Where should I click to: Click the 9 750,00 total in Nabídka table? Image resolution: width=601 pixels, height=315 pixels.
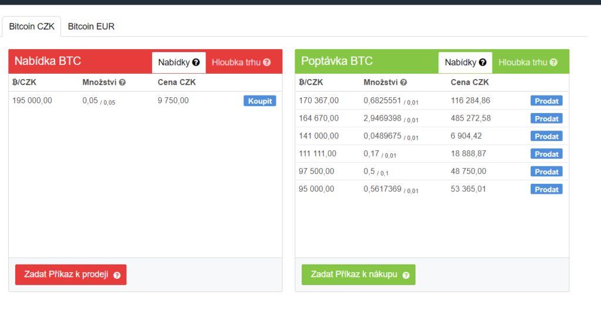(173, 101)
